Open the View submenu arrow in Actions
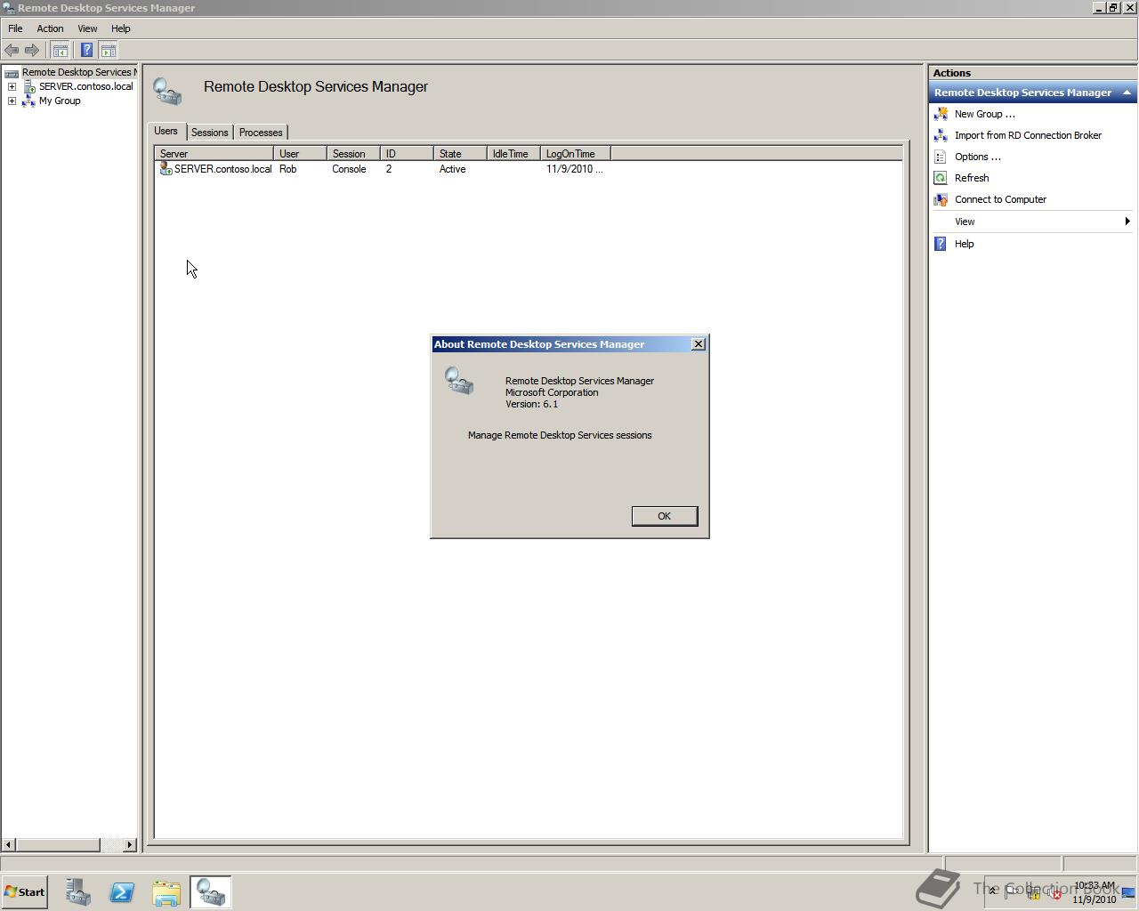 point(1127,222)
